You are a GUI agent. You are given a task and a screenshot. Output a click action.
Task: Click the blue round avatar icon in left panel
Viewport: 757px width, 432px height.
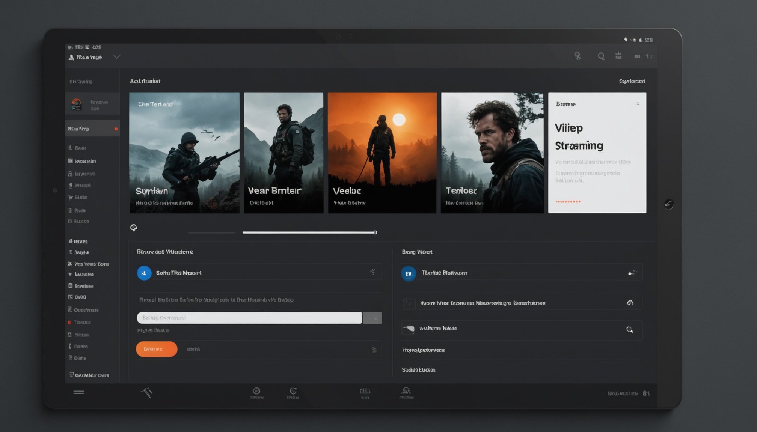click(x=144, y=273)
